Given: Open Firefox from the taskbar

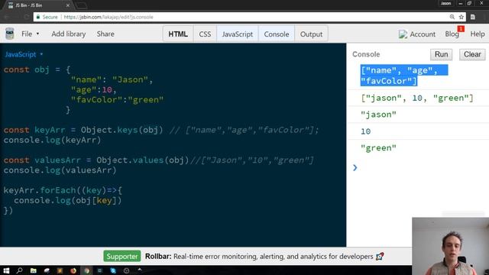Looking at the screenshot, I should [73, 270].
